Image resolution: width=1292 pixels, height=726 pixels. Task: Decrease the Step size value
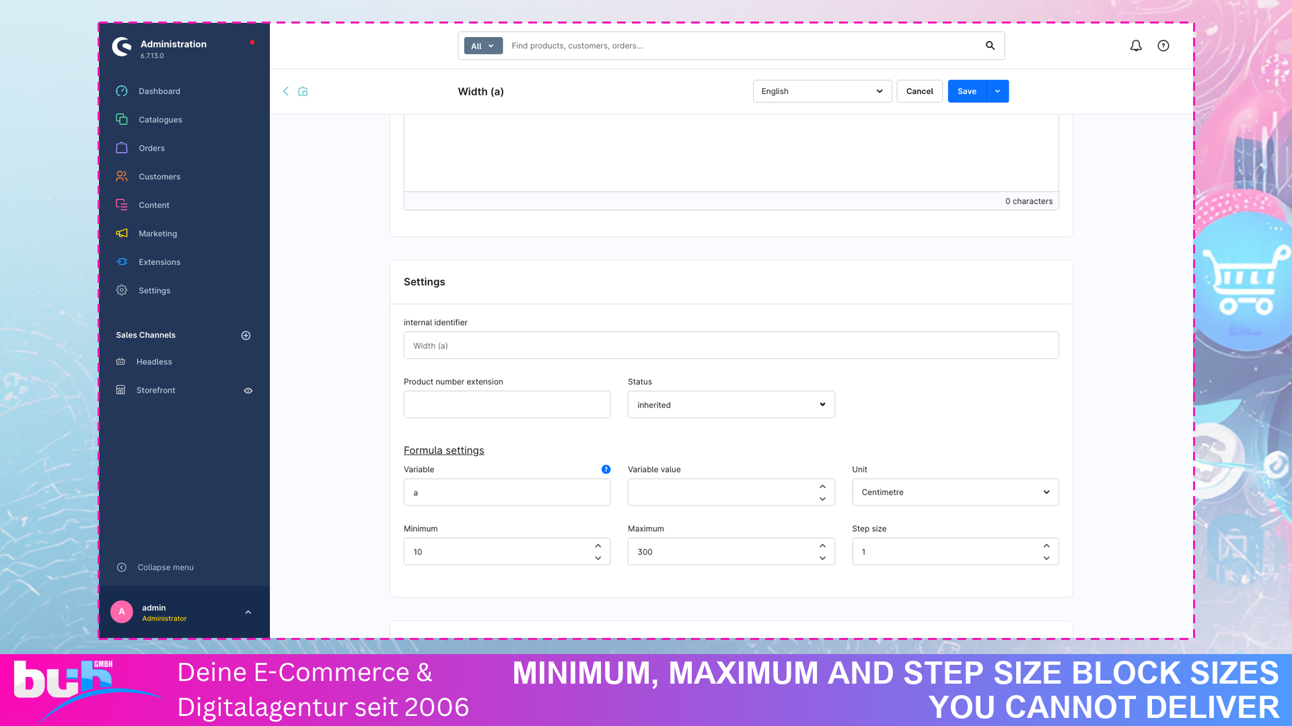click(x=1046, y=558)
